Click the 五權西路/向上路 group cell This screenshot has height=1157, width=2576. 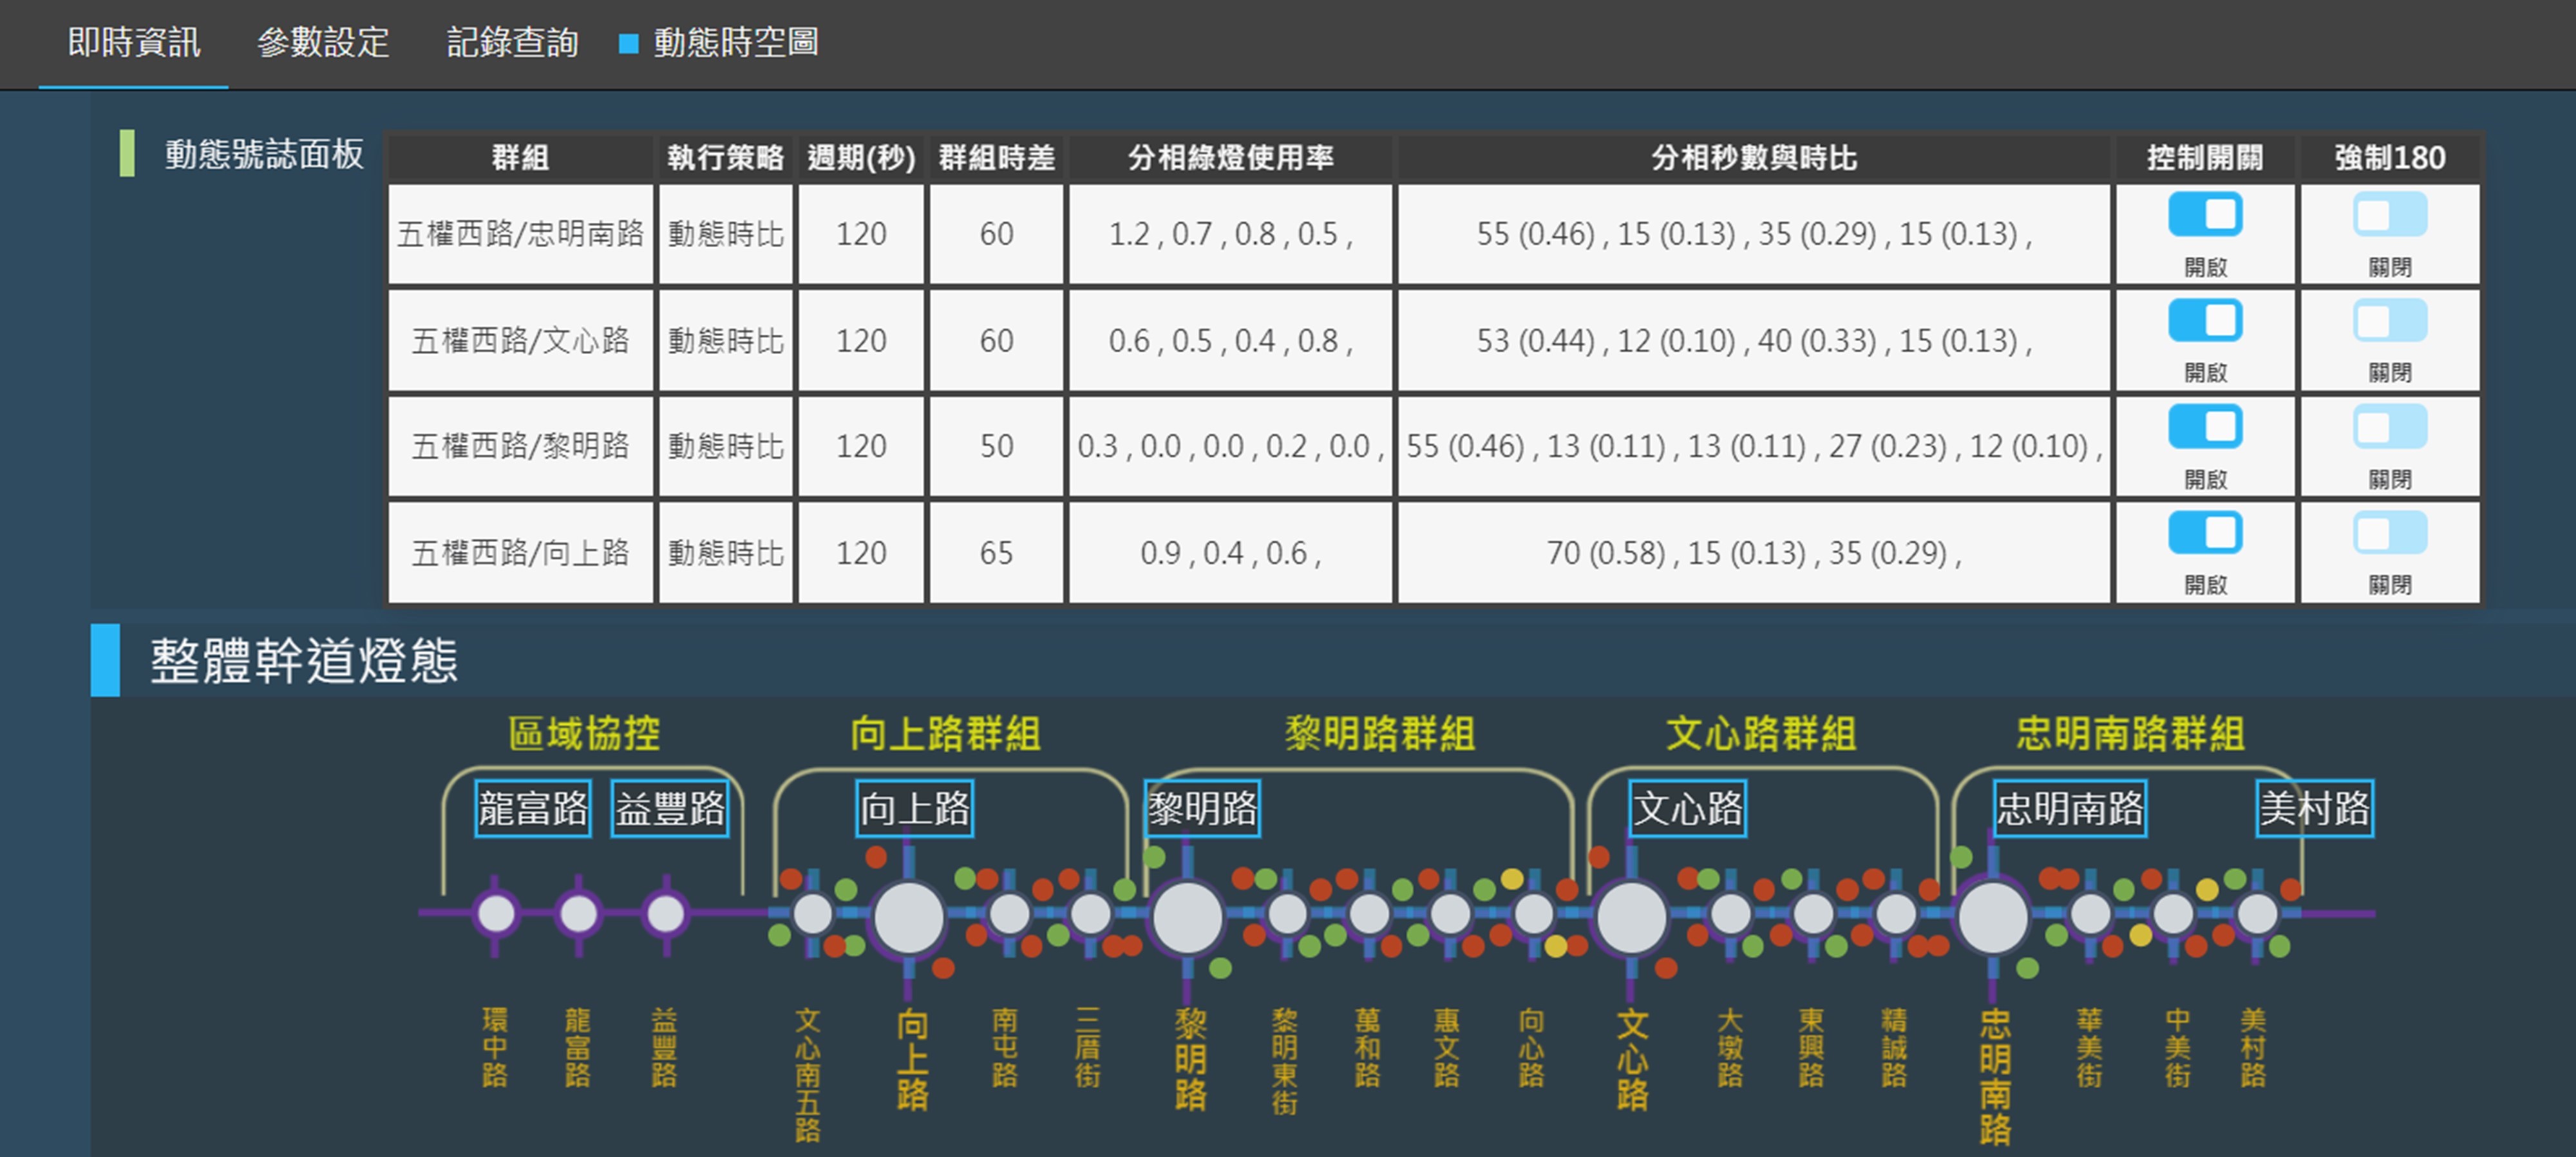[520, 553]
